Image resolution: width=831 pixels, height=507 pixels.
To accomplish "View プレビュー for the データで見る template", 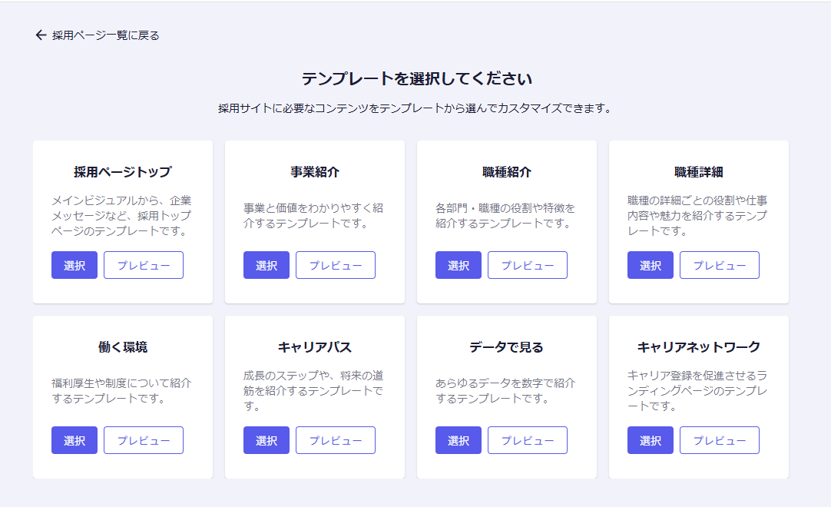I will coord(528,440).
